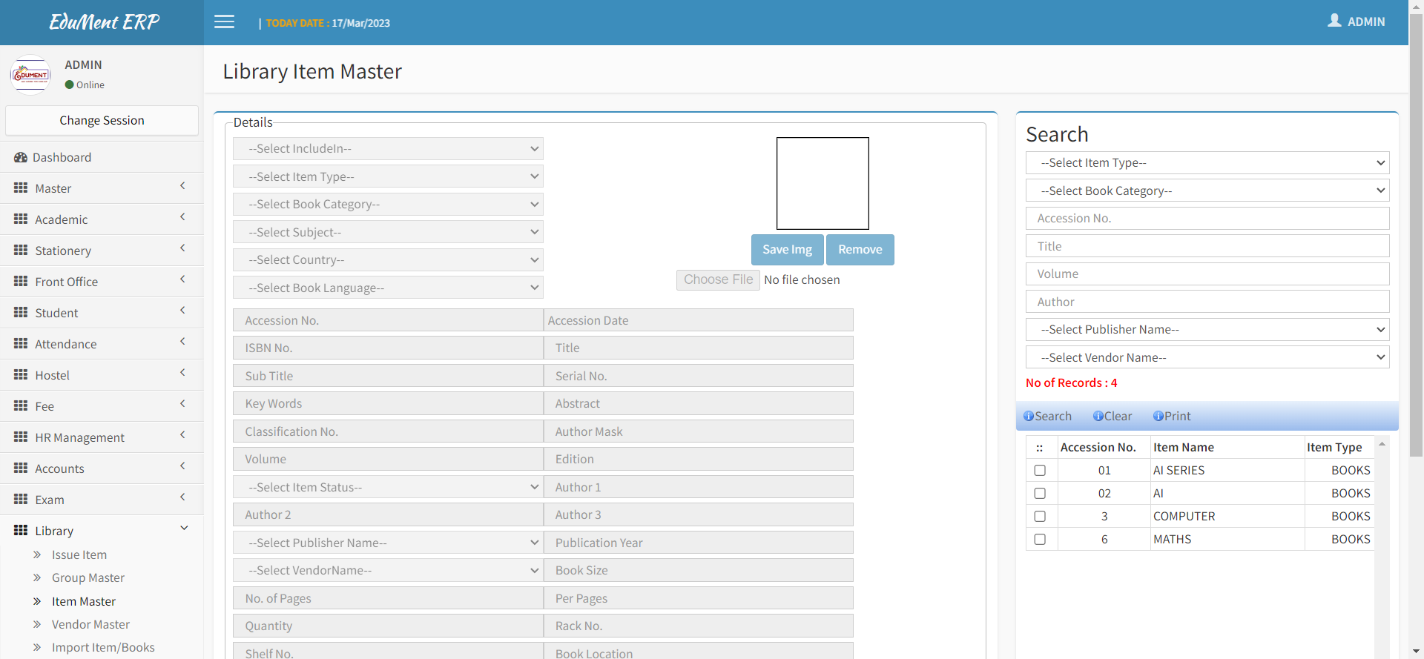1424x659 pixels.
Task: Open the Select IncludeIn dropdown
Action: tap(388, 149)
